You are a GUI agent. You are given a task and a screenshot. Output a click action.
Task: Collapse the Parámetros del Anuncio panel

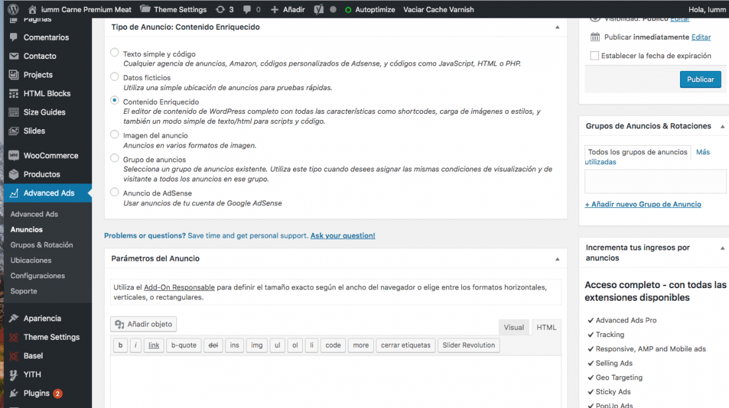point(557,259)
